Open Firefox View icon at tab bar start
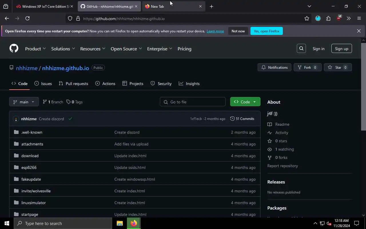The height and width of the screenshot is (229, 366). [x=6, y=6]
